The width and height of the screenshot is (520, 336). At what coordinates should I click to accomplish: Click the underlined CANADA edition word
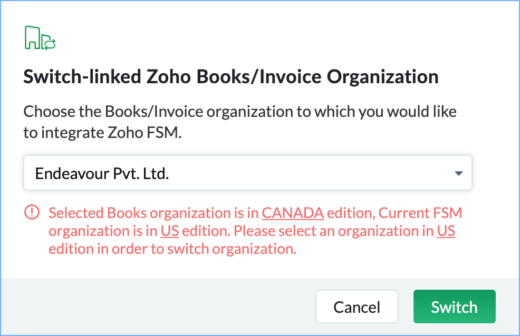coord(293,213)
